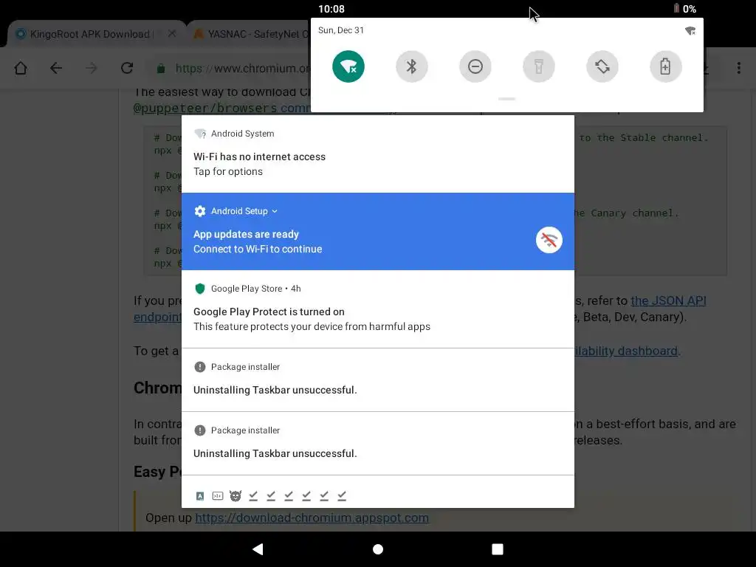Screen dimensions: 756x567
Task: Open the Wi-Fi has no internet access notification
Action: click(377, 154)
